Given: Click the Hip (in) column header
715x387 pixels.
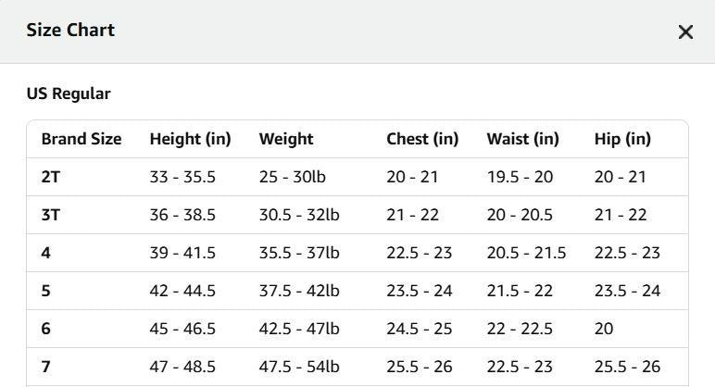Looking at the screenshot, I should pyautogui.click(x=622, y=139).
